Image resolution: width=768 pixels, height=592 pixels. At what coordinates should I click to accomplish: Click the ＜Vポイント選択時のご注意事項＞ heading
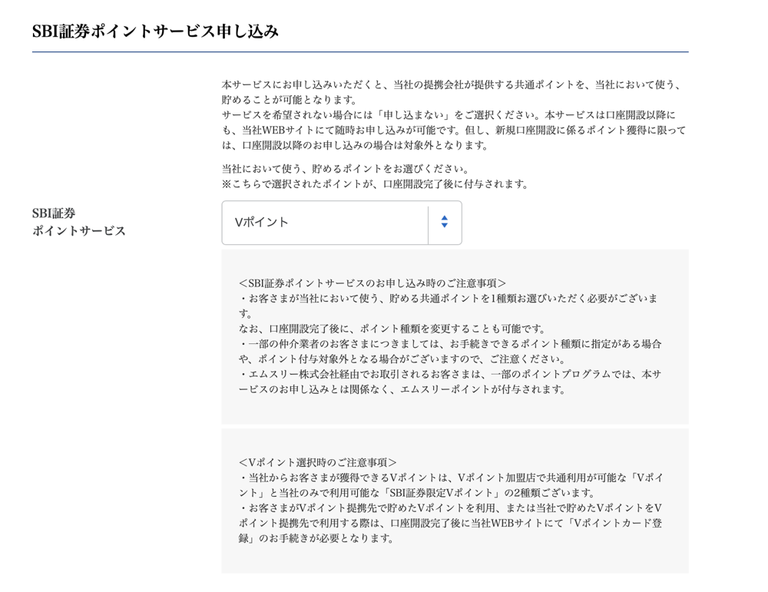(317, 463)
